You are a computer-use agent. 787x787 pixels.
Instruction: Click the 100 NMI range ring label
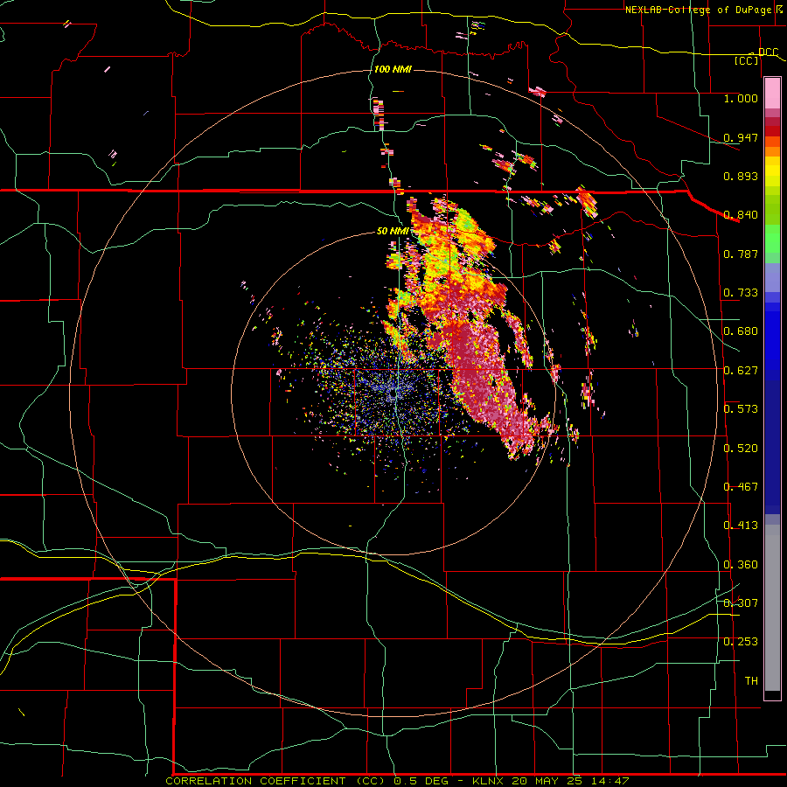(x=393, y=69)
